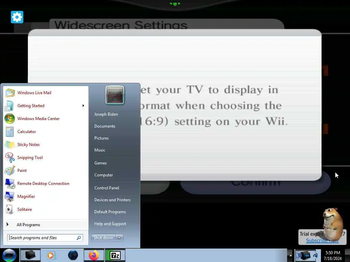The width and height of the screenshot is (350, 262).
Task: Click the Solitaire cards icon
Action: 9,209
